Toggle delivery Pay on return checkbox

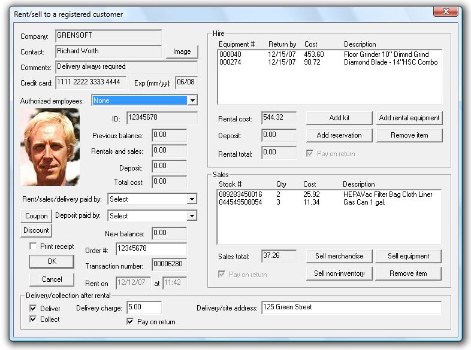click(x=130, y=322)
